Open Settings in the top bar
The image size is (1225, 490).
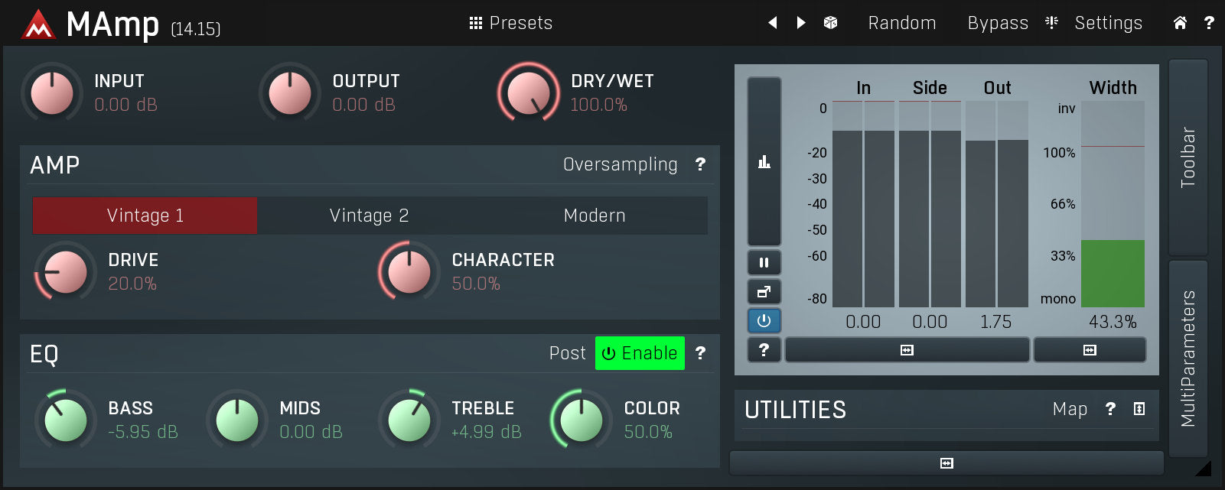point(1107,23)
